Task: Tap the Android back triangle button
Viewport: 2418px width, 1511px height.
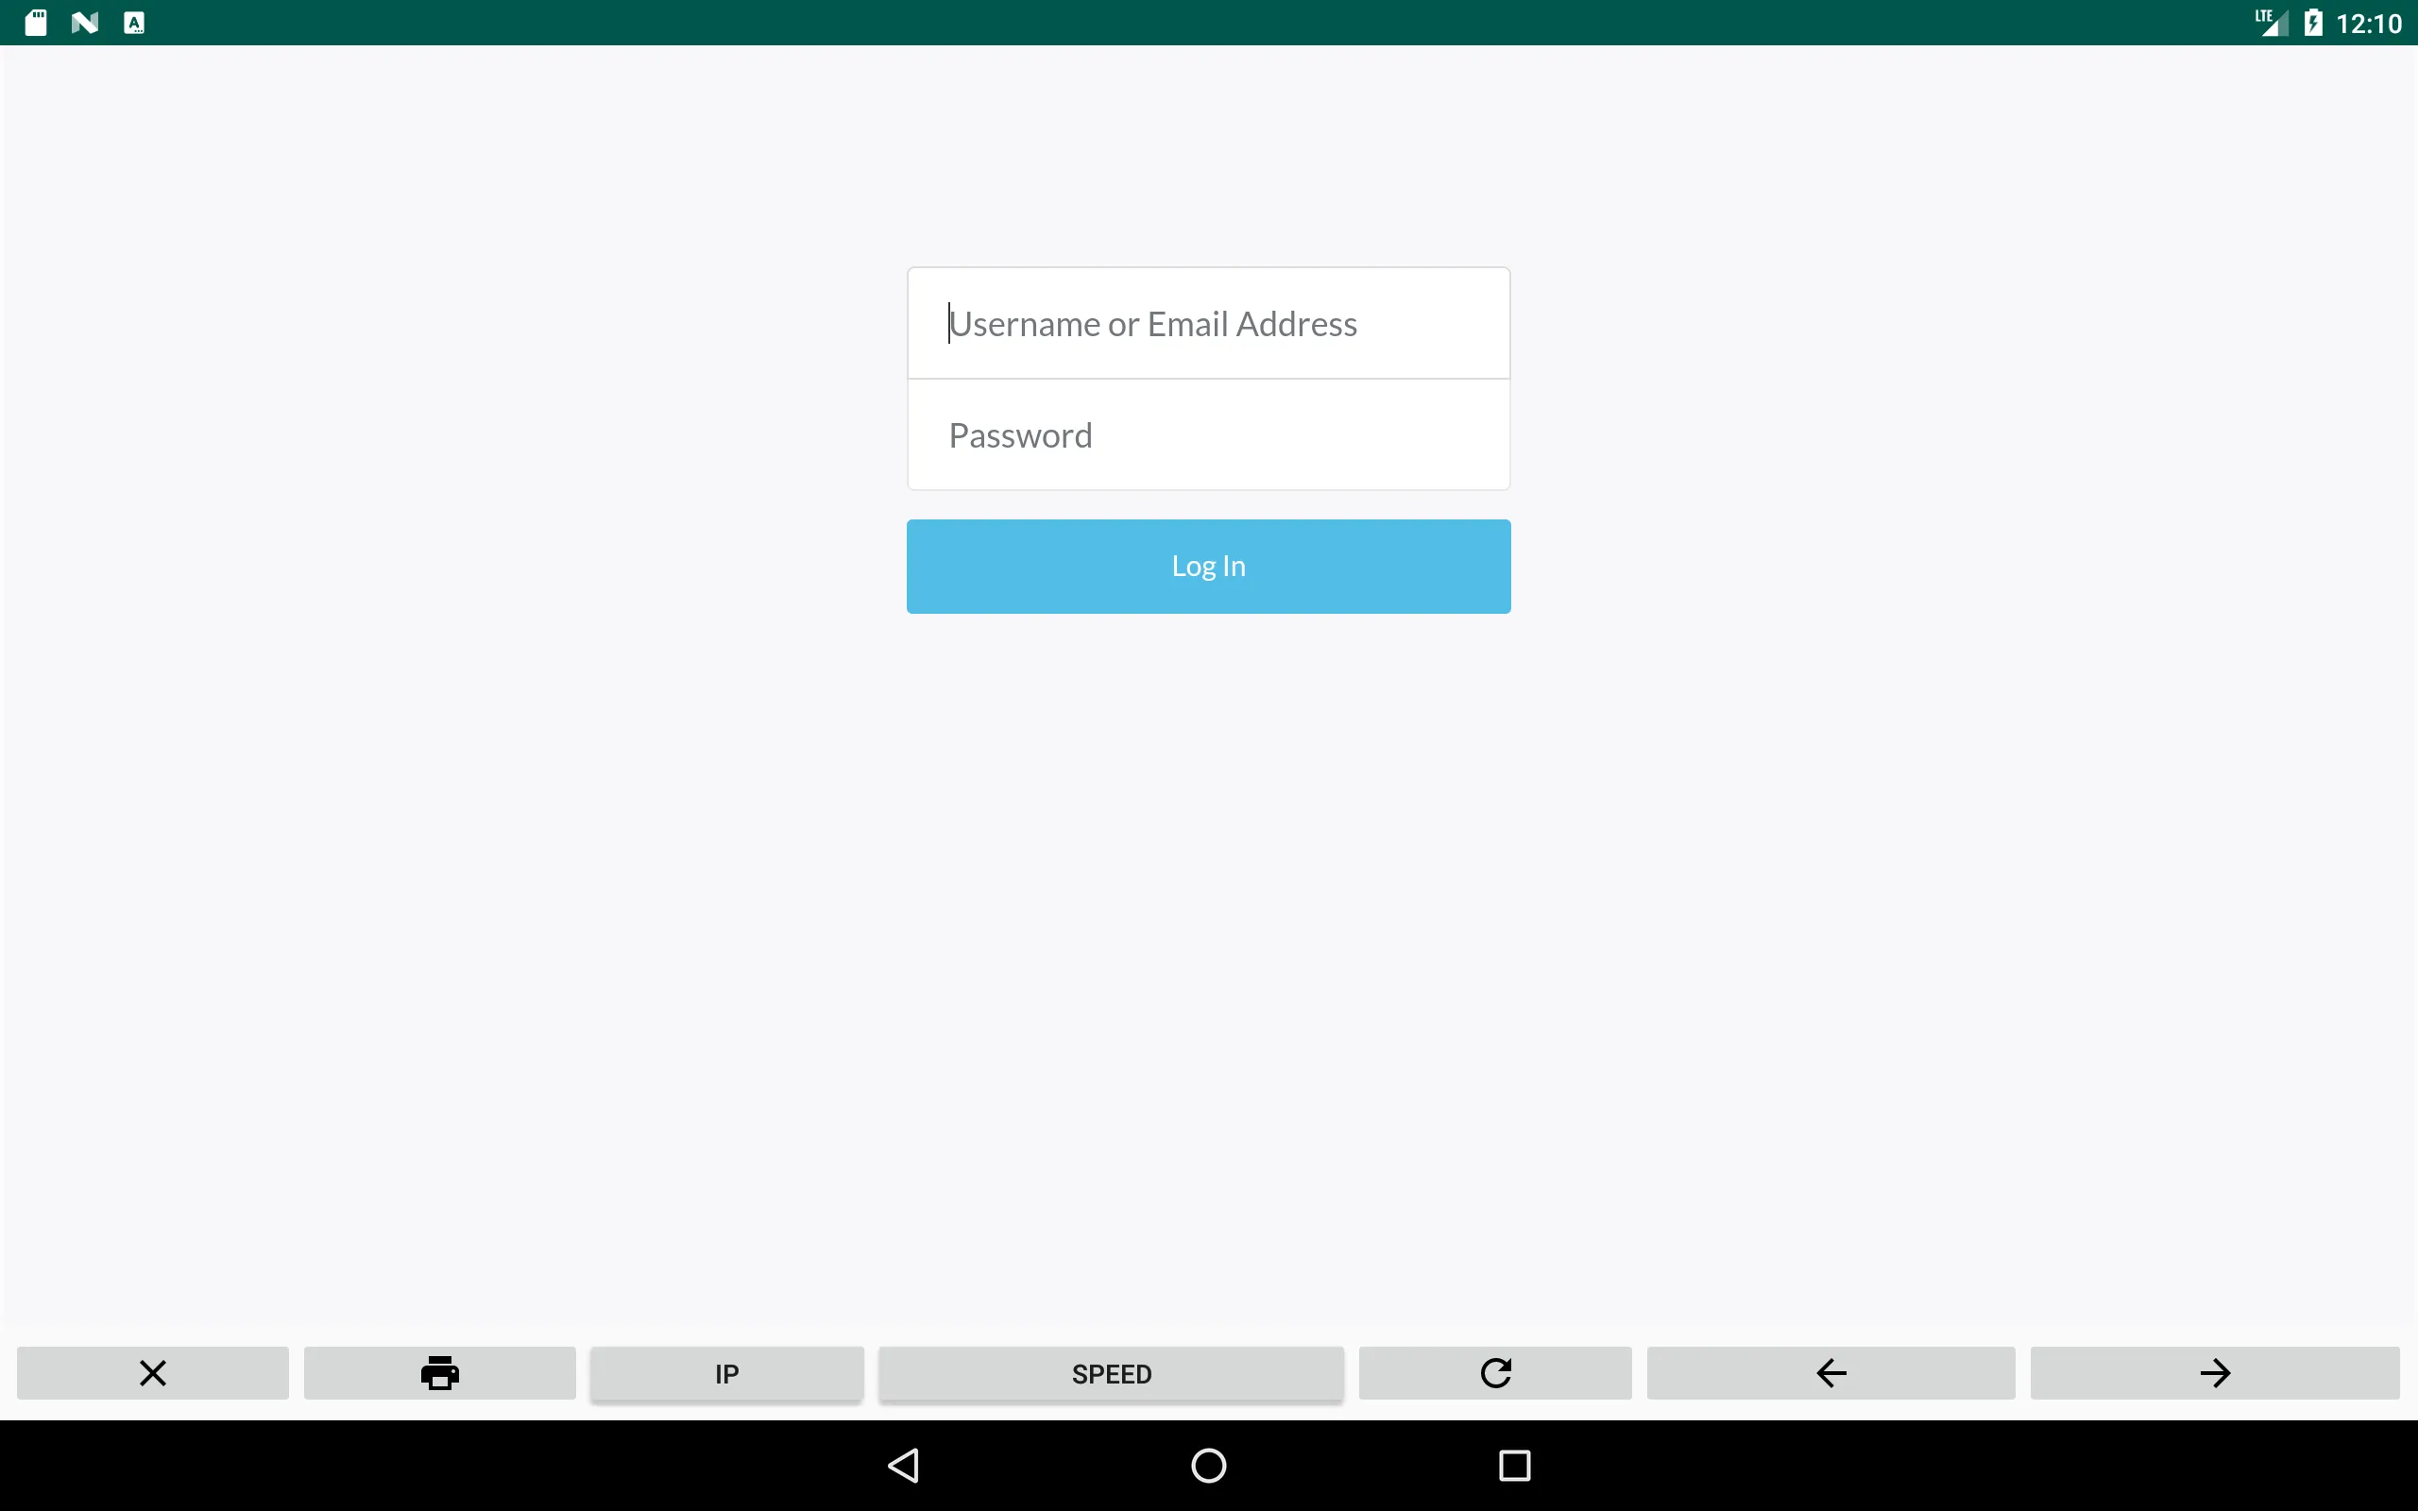Action: [903, 1465]
